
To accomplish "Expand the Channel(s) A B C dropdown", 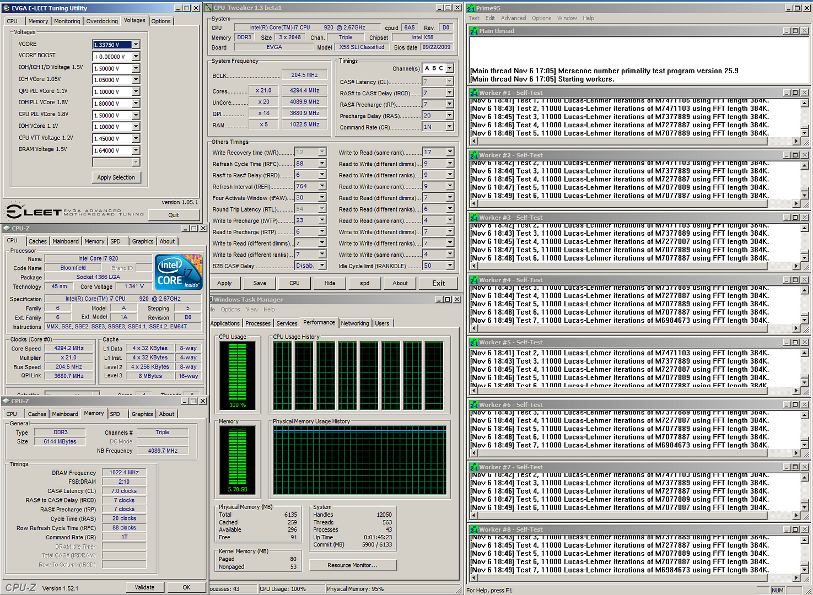I will point(450,68).
